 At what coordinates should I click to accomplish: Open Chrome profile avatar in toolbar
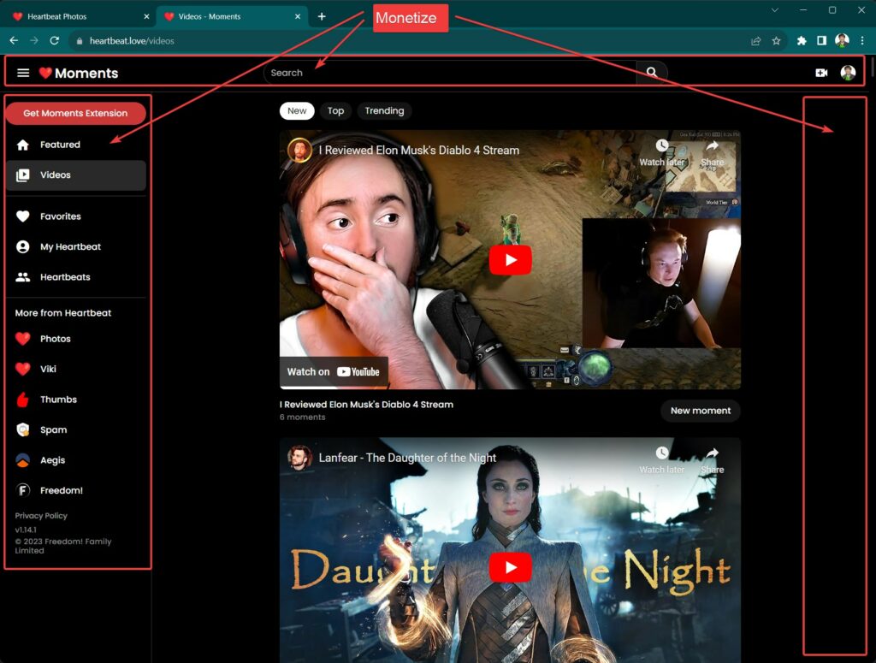pos(842,40)
